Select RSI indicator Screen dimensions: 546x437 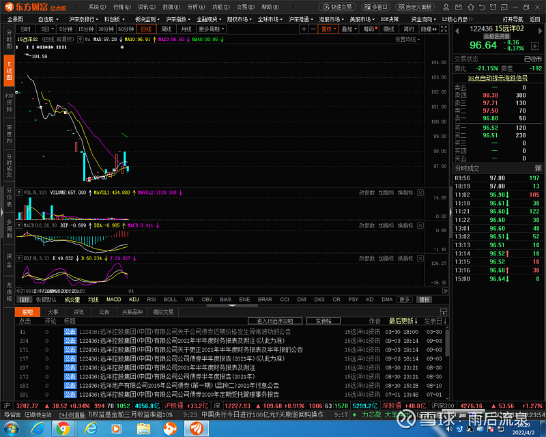point(151,299)
